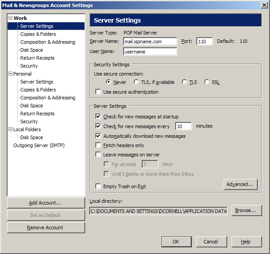Click the Add Account... button

pyautogui.click(x=45, y=203)
